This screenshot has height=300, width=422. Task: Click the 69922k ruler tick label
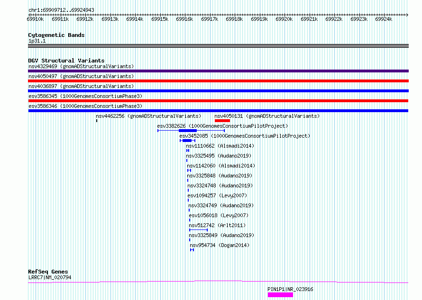pyautogui.click(x=334, y=19)
